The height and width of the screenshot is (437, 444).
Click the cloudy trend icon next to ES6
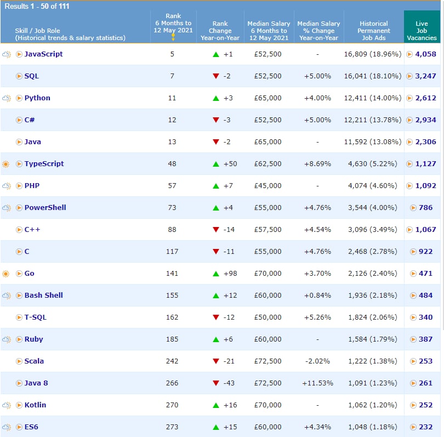(7, 427)
